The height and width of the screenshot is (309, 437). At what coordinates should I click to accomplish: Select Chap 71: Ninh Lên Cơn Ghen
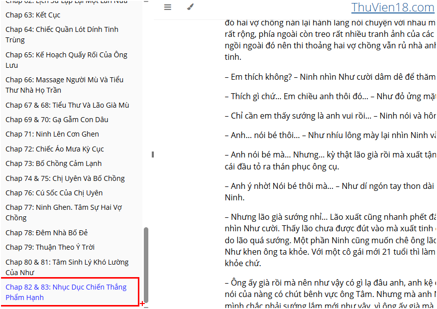coord(52,134)
